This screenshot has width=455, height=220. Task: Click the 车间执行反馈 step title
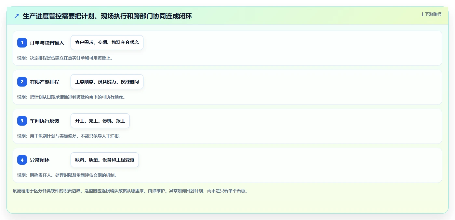click(x=45, y=121)
